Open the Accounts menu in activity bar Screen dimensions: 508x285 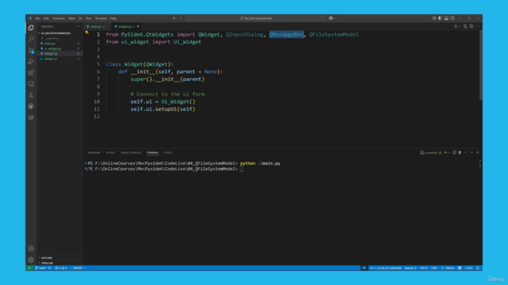[x=31, y=249]
